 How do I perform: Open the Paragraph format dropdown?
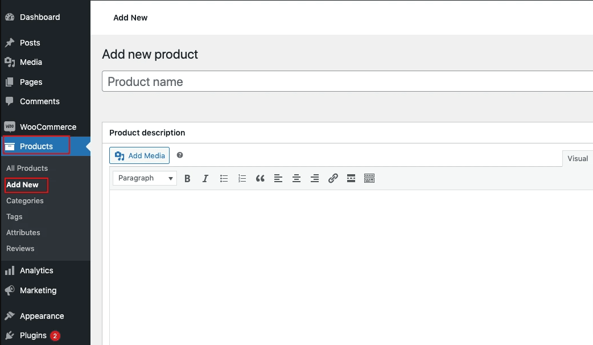click(145, 178)
